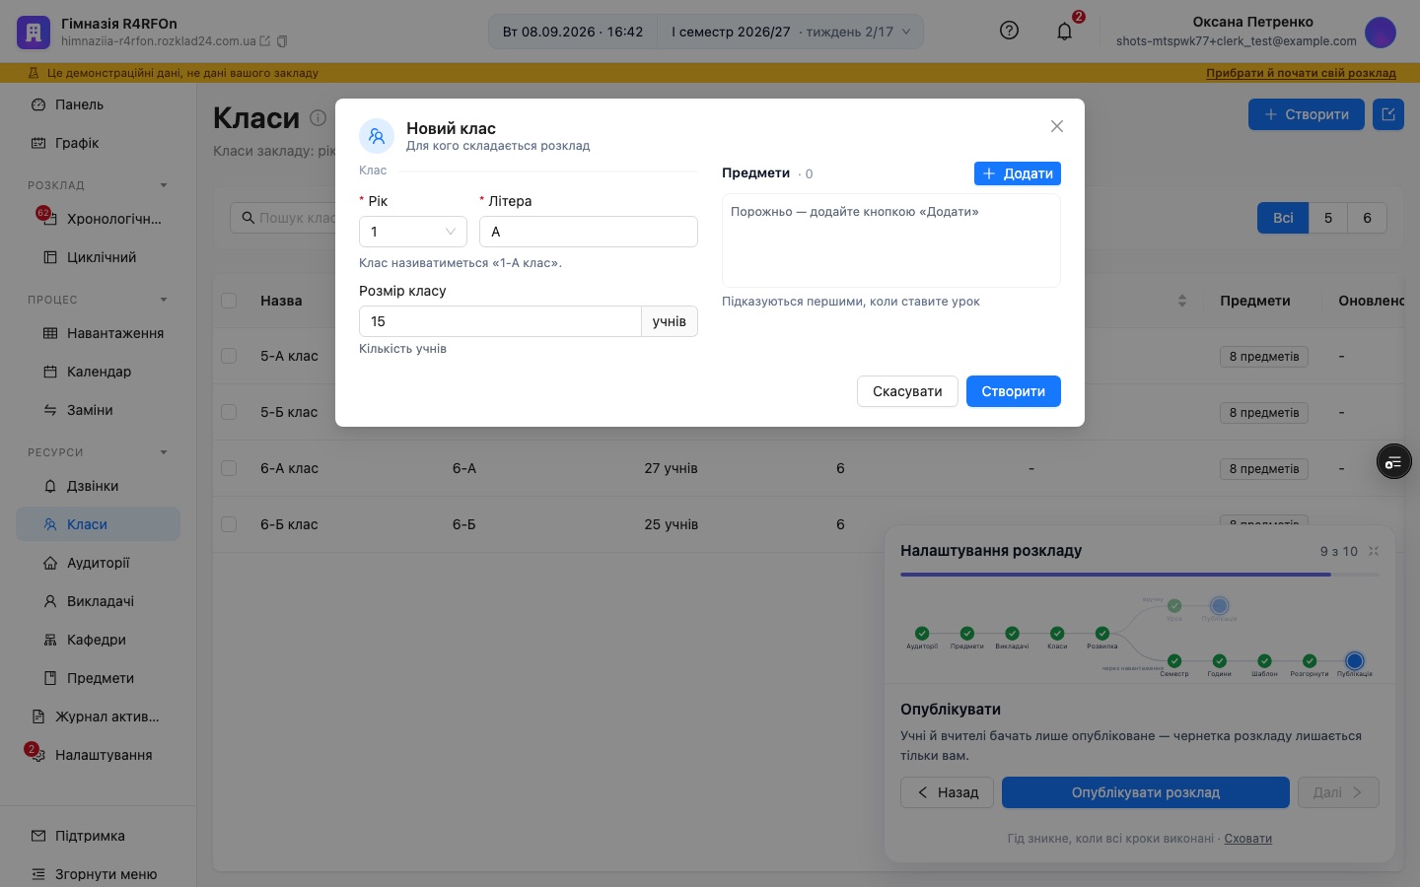The image size is (1420, 887).
Task: Select the checkbox for 6-Б клас row
Action: (229, 524)
